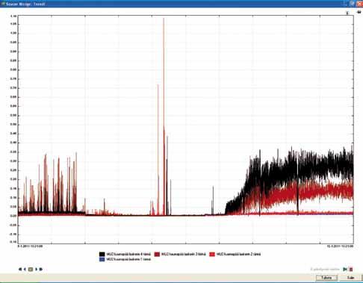
Task: Click the blue legend swatch for series 1
Action: point(102,259)
